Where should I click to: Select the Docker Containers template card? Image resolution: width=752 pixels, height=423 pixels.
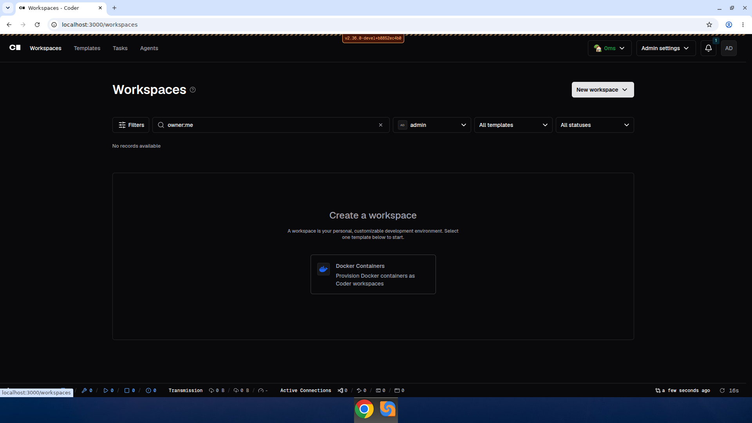[x=373, y=274]
